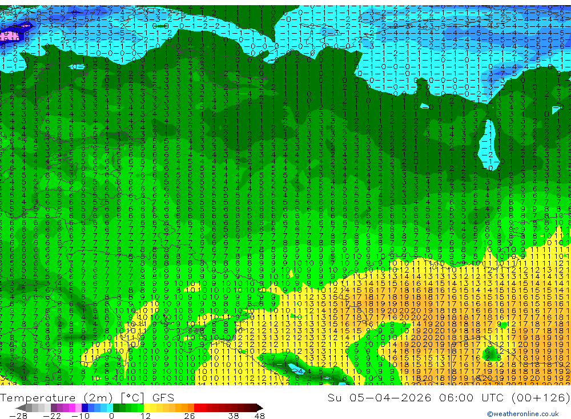The image size is (571, 419).
Task: Click the '48' legend label
Action: click(260, 416)
